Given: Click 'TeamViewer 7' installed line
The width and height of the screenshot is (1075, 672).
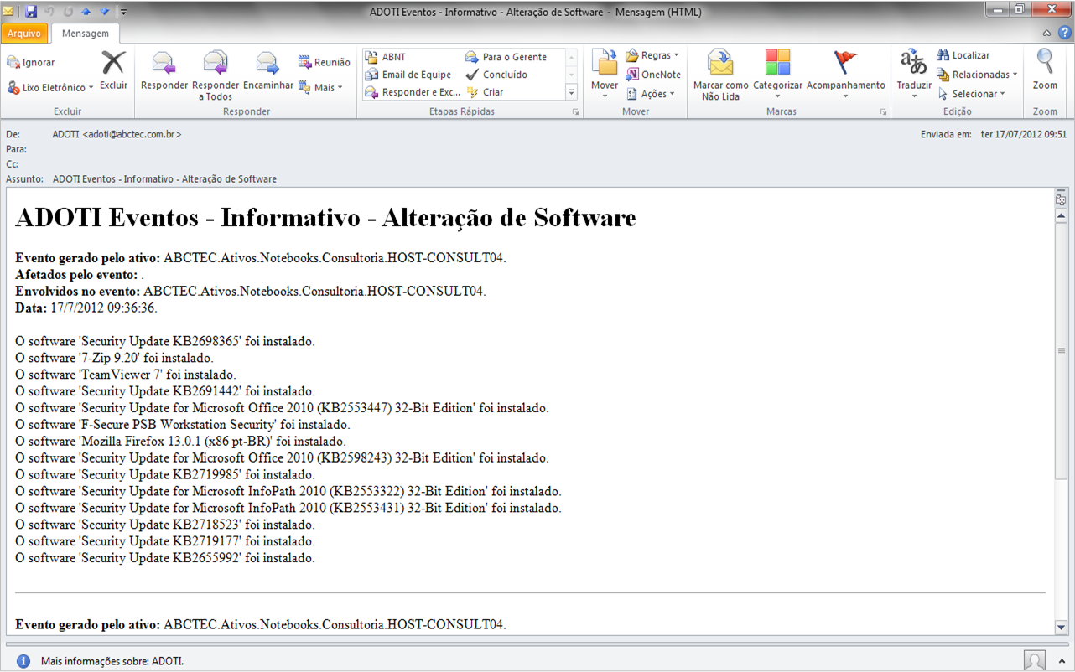Looking at the screenshot, I should tap(126, 375).
